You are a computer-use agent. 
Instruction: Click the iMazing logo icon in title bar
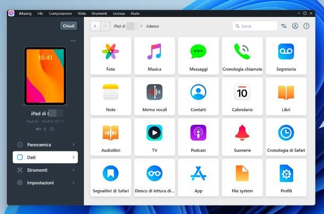tap(11, 13)
